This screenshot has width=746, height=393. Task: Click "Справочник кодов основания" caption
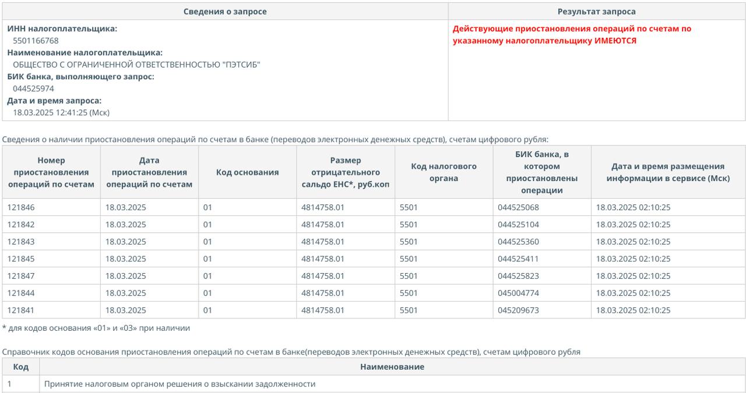click(x=291, y=352)
